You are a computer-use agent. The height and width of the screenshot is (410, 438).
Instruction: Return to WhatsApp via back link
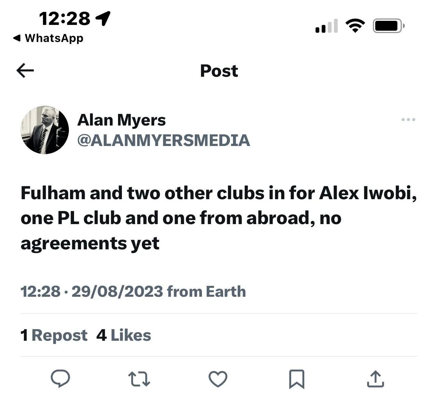click(48, 38)
